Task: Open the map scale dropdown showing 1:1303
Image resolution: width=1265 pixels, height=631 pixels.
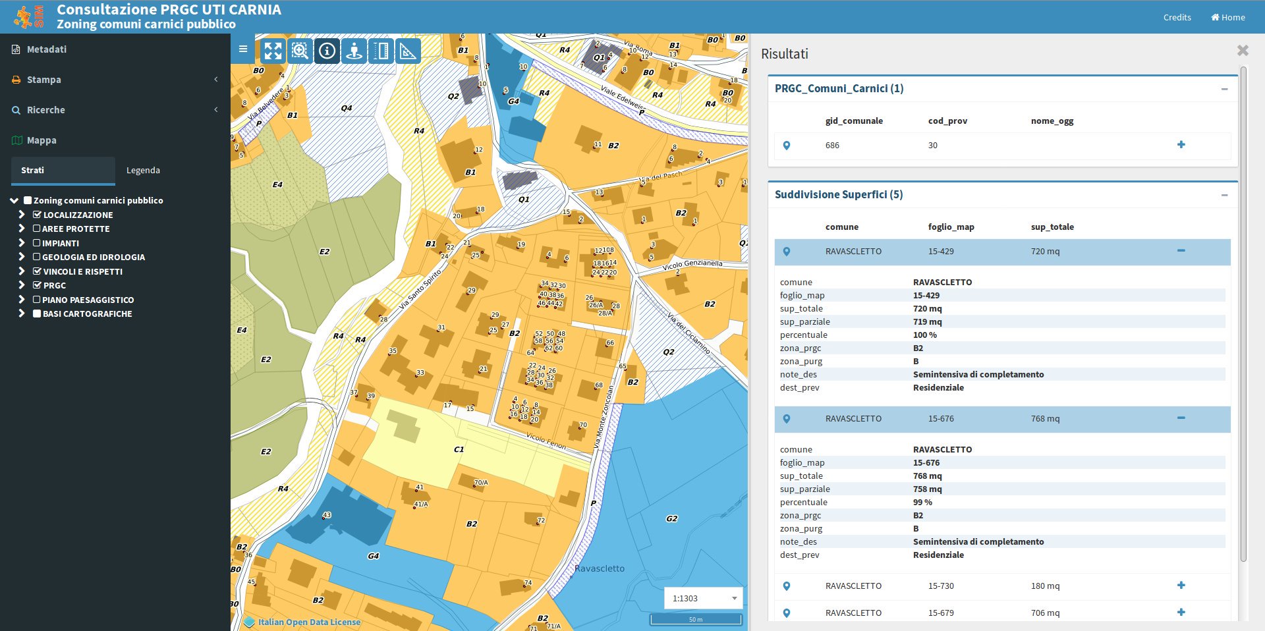Action: point(733,597)
